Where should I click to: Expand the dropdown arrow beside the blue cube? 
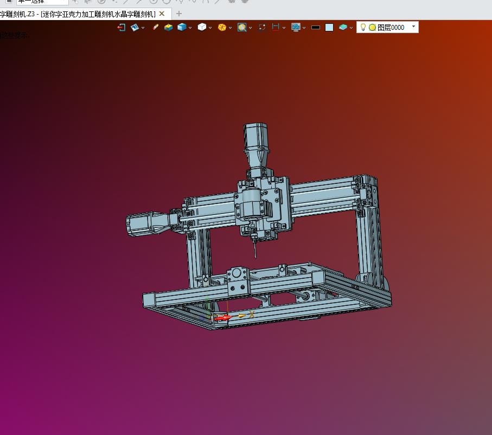click(190, 28)
